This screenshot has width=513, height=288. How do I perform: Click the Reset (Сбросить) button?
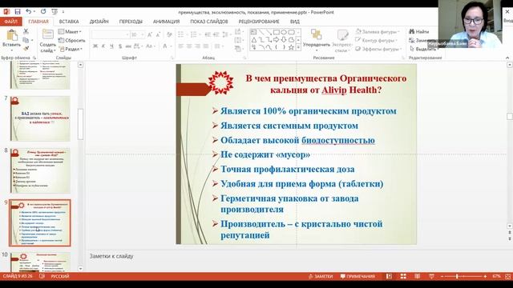(71, 40)
